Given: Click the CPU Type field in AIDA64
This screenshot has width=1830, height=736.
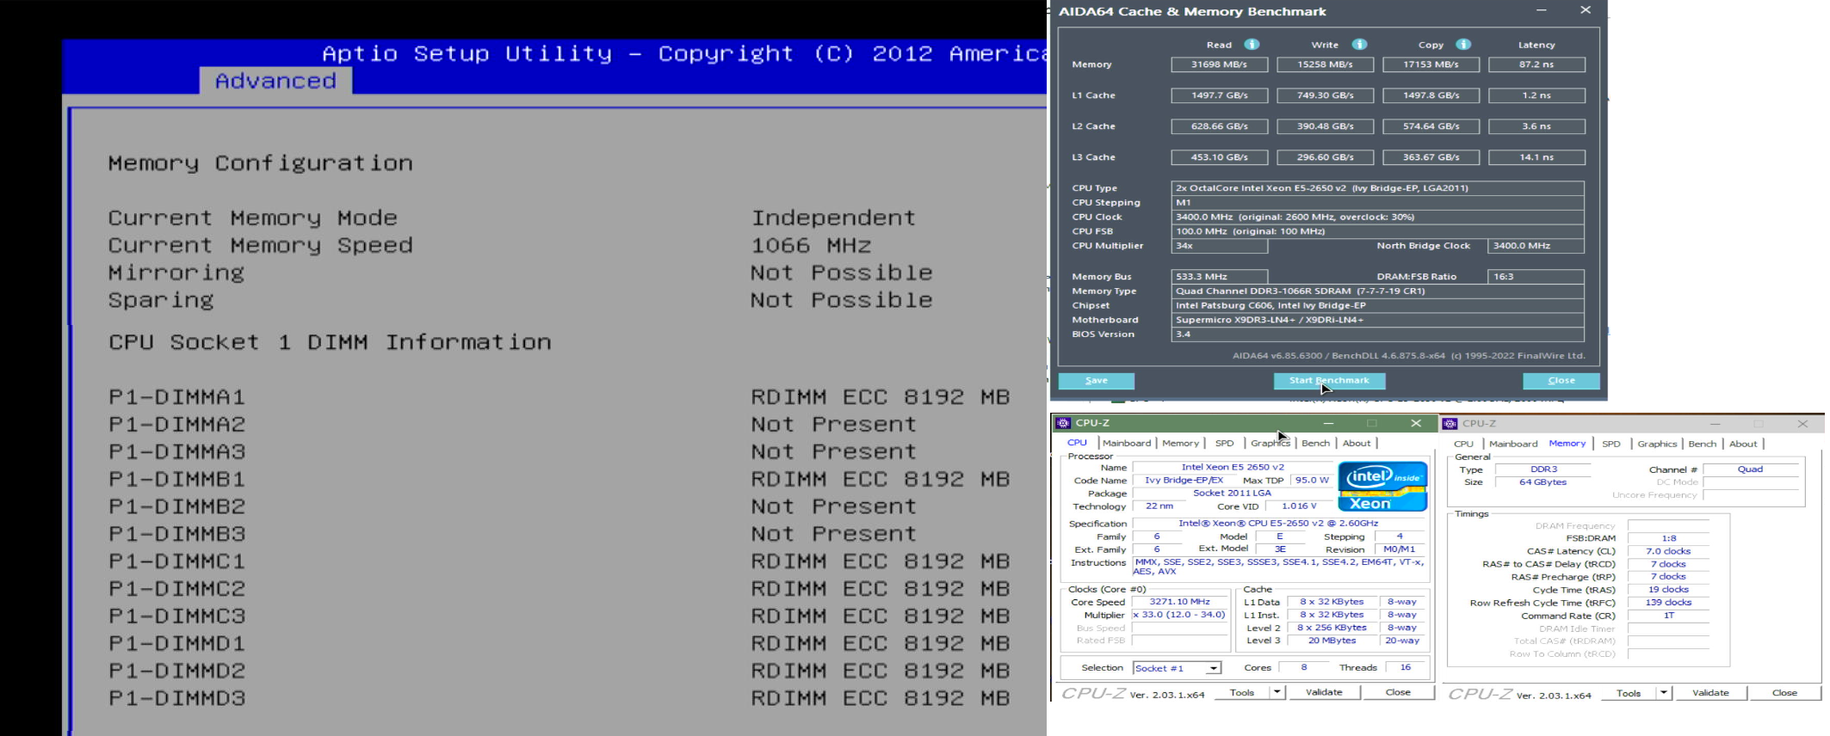Looking at the screenshot, I should (x=1377, y=188).
